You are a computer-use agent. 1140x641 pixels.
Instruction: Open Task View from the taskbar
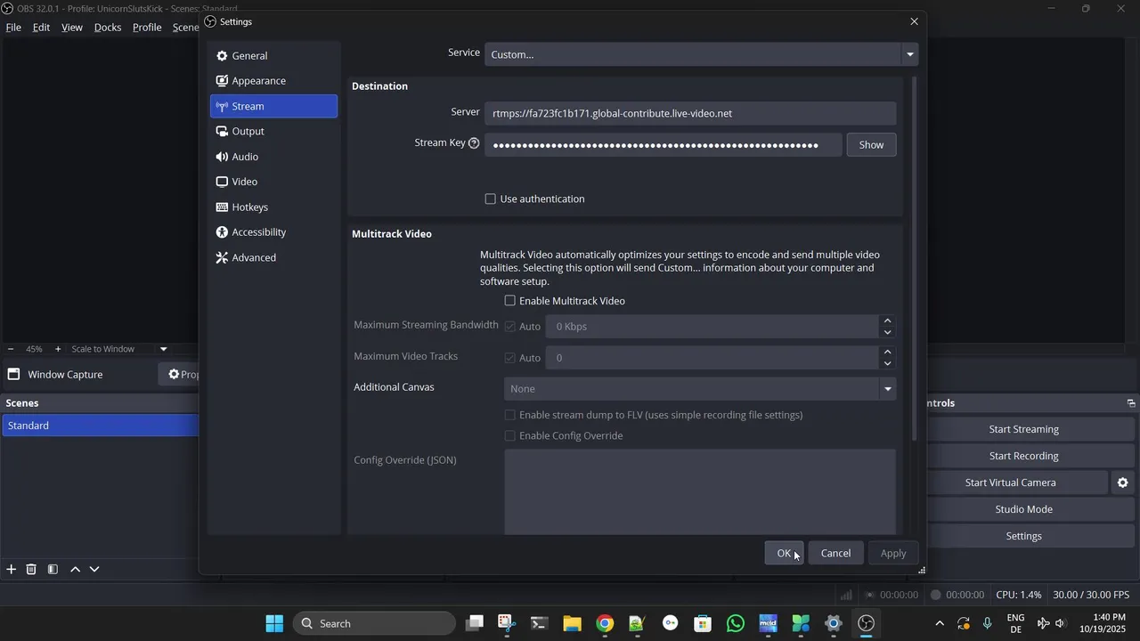(x=474, y=623)
